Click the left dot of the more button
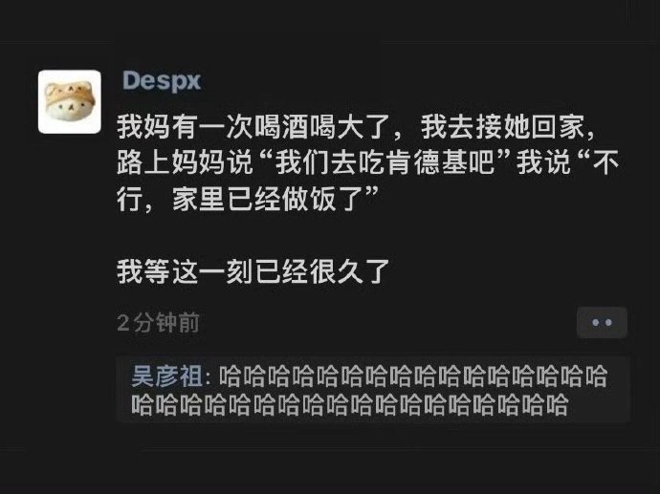The height and width of the screenshot is (494, 660). point(596,323)
